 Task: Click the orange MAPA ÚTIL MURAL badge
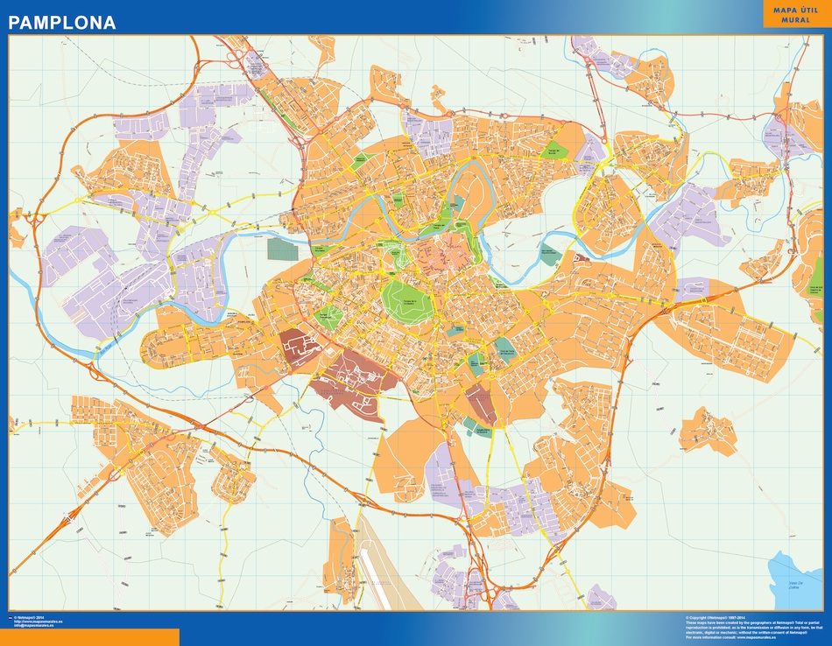(x=793, y=13)
